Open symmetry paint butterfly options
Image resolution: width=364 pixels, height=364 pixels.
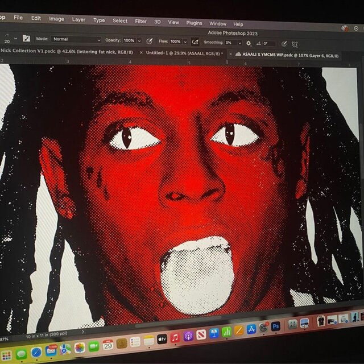pos(295,44)
